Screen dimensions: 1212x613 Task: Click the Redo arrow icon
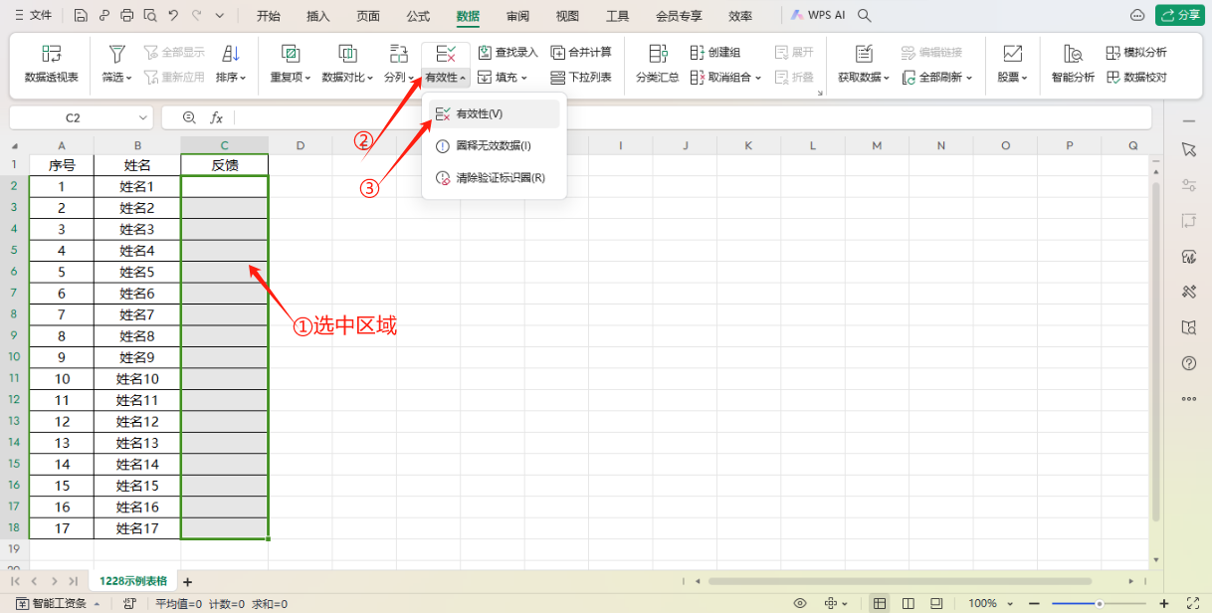coord(196,15)
